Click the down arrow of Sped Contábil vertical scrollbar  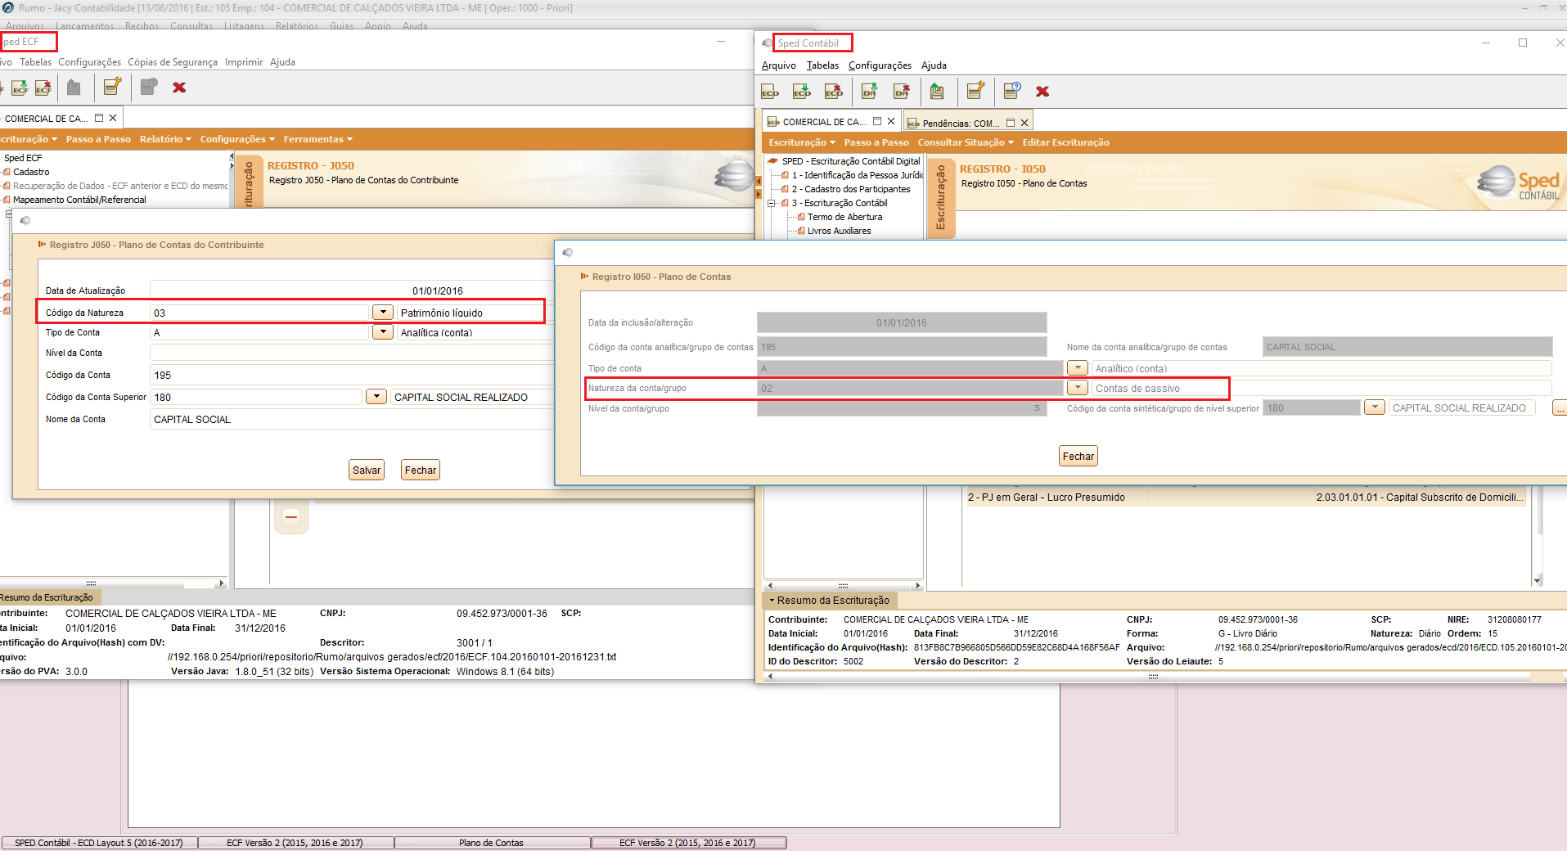click(x=1538, y=580)
